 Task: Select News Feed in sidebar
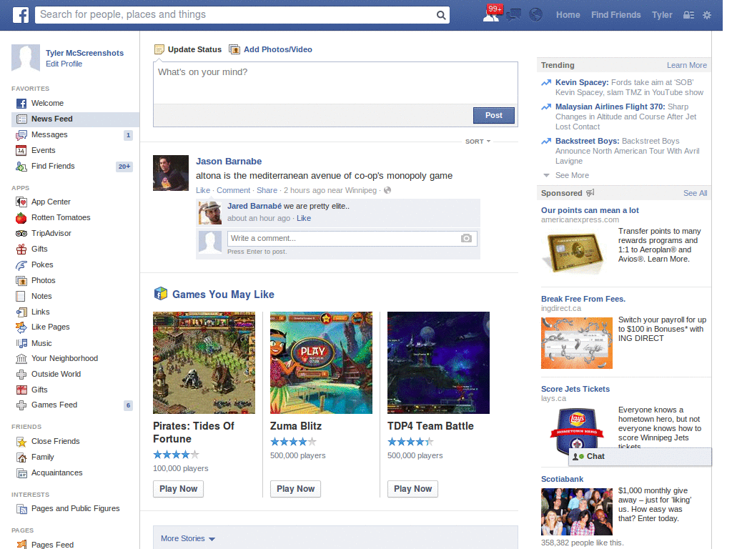pos(75,119)
